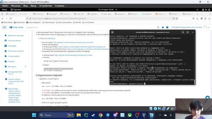Toggle the site sidebar hamburger button

click(x=4, y=27)
